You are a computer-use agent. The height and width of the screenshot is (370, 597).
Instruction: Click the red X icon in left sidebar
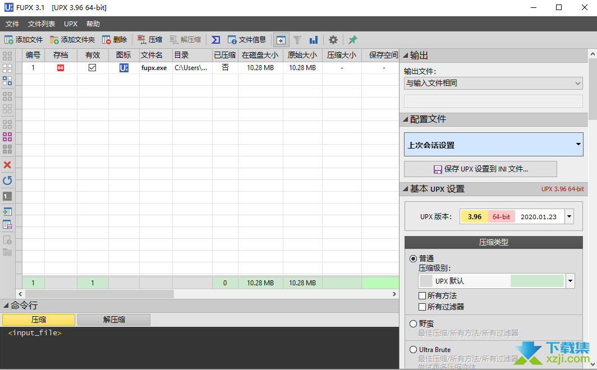tap(7, 165)
